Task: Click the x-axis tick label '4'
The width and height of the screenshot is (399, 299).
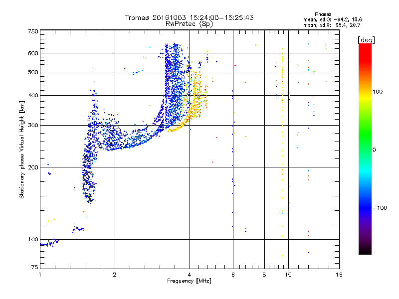Action: (190, 275)
